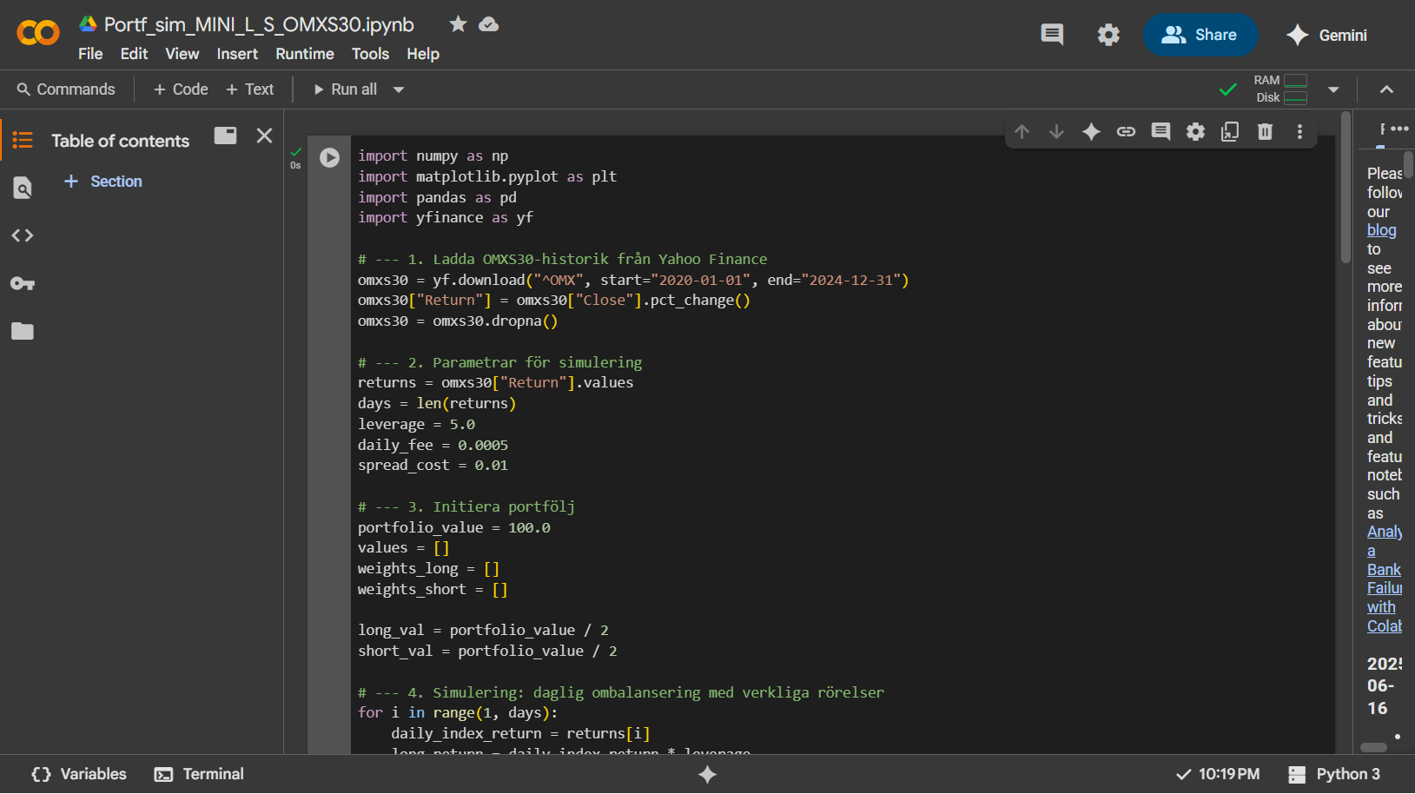The height and width of the screenshot is (794, 1415).
Task: Toggle Table of contents sidebar icon
Action: [23, 140]
